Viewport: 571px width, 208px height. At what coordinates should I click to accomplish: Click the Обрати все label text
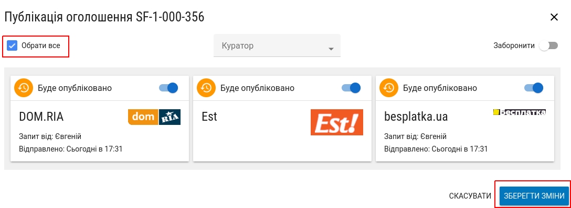coord(41,45)
